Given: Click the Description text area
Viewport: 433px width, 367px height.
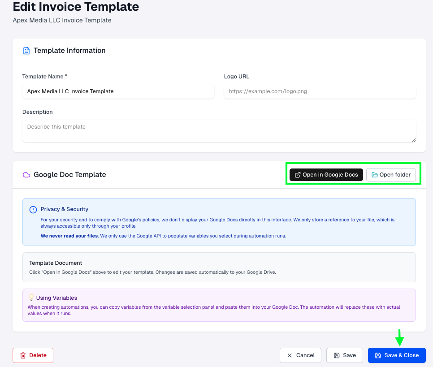Looking at the screenshot, I should (x=219, y=131).
